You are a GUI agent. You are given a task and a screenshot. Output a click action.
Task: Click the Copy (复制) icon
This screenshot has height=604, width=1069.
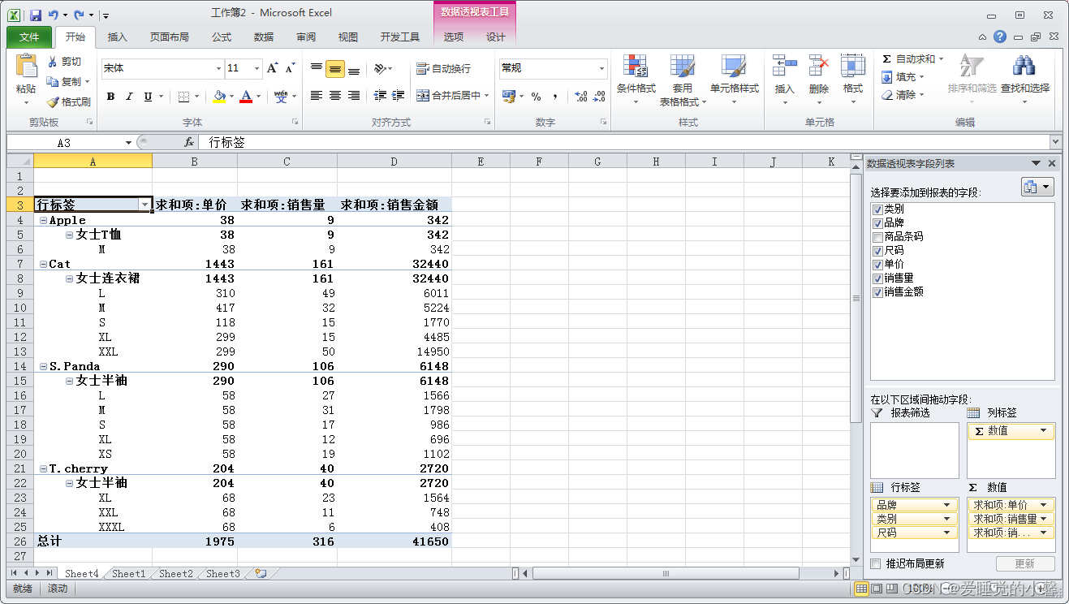(x=53, y=82)
